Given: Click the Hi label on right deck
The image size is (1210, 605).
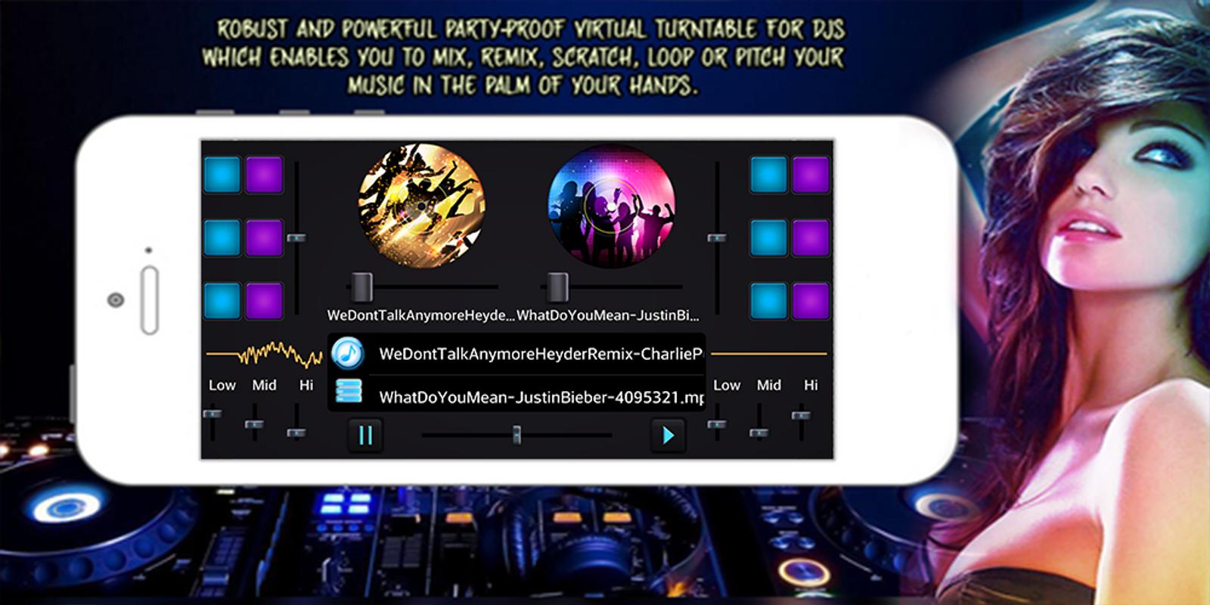Looking at the screenshot, I should (811, 385).
